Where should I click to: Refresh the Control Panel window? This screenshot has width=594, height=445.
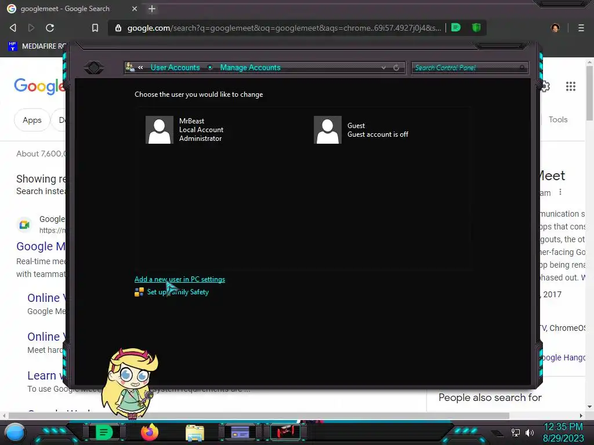click(396, 68)
